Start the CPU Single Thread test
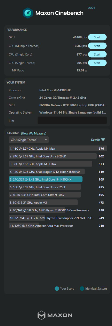The height and width of the screenshot is (326, 112). pos(97,63)
